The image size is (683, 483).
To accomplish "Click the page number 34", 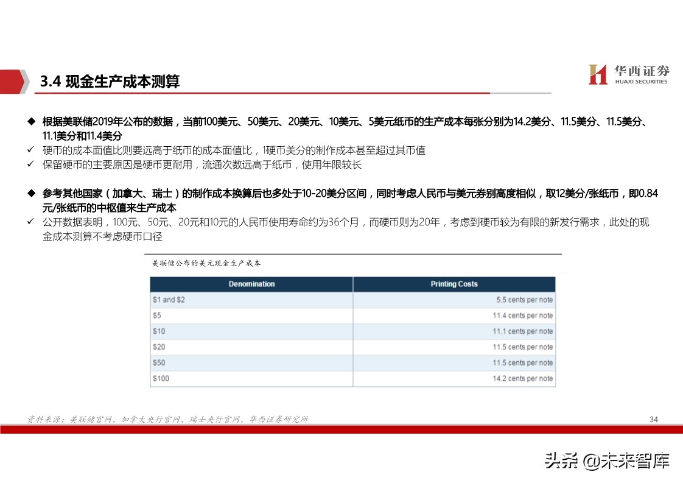I will pyautogui.click(x=654, y=419).
